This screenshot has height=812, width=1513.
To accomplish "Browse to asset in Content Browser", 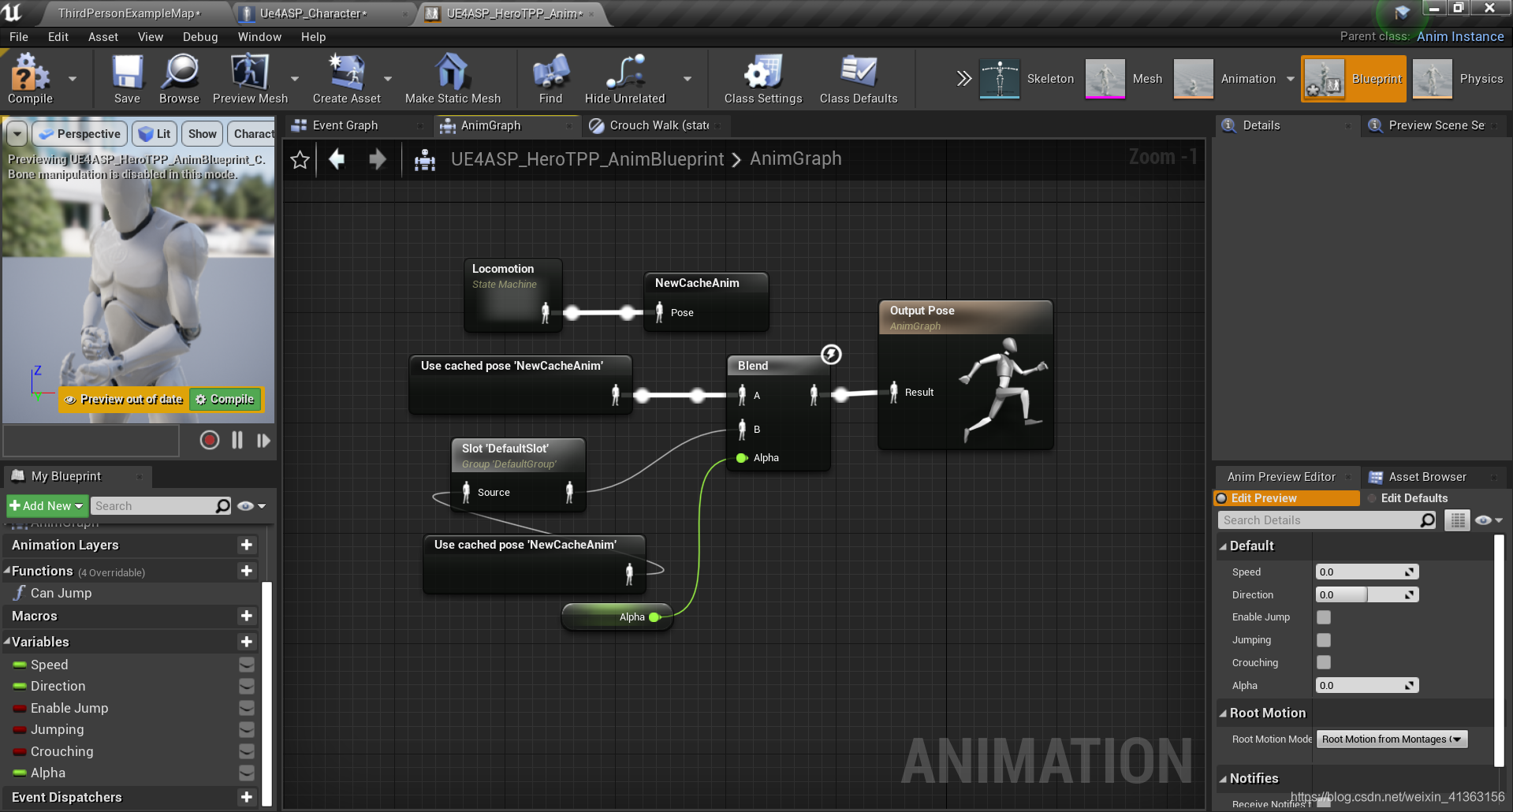I will tap(180, 78).
